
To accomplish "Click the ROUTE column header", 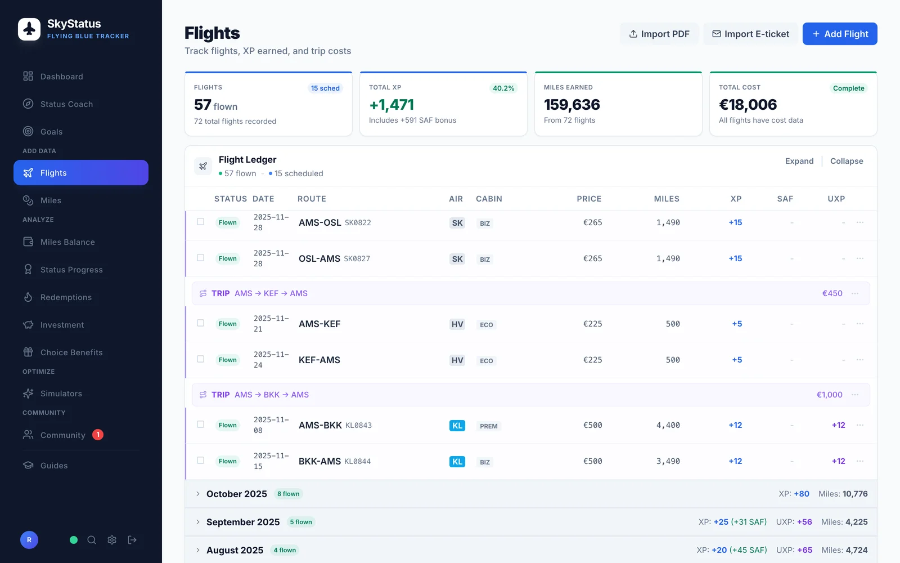I will pos(312,199).
